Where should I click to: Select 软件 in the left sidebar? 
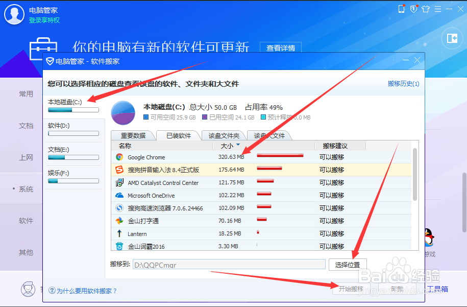[26, 220]
